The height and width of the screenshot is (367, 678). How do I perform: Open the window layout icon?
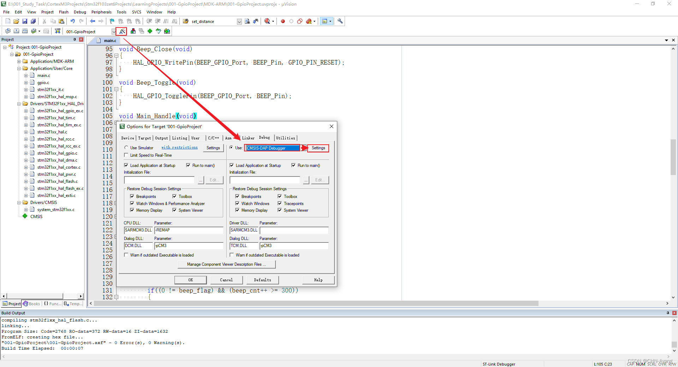325,21
